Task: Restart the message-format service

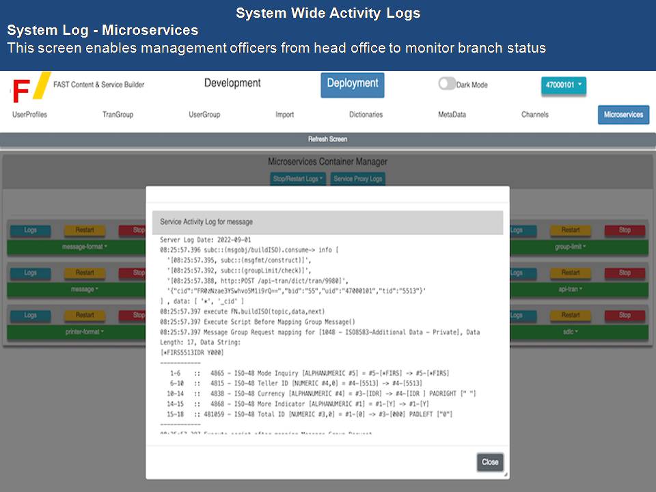Action: 85,230
